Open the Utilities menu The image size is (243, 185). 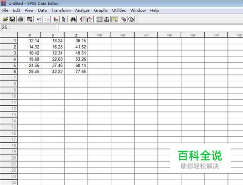(x=119, y=10)
